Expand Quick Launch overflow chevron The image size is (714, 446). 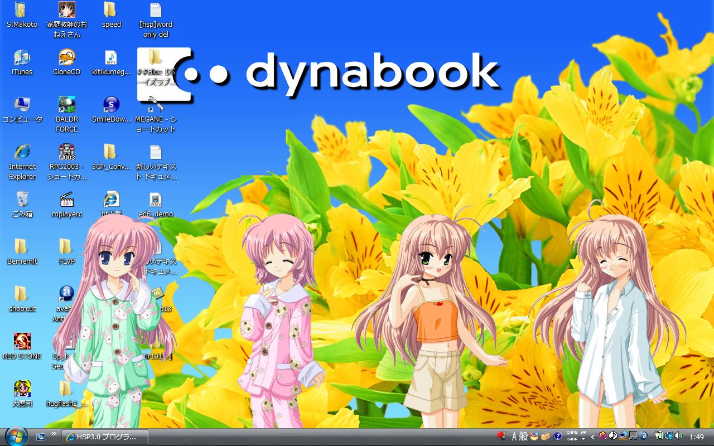coord(54,433)
